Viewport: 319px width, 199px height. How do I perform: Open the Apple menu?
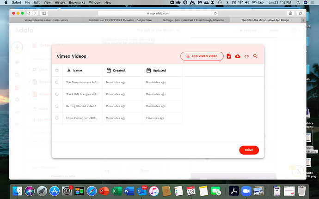point(6,2)
